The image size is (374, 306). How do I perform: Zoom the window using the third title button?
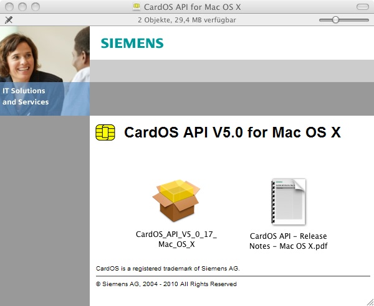35,7
